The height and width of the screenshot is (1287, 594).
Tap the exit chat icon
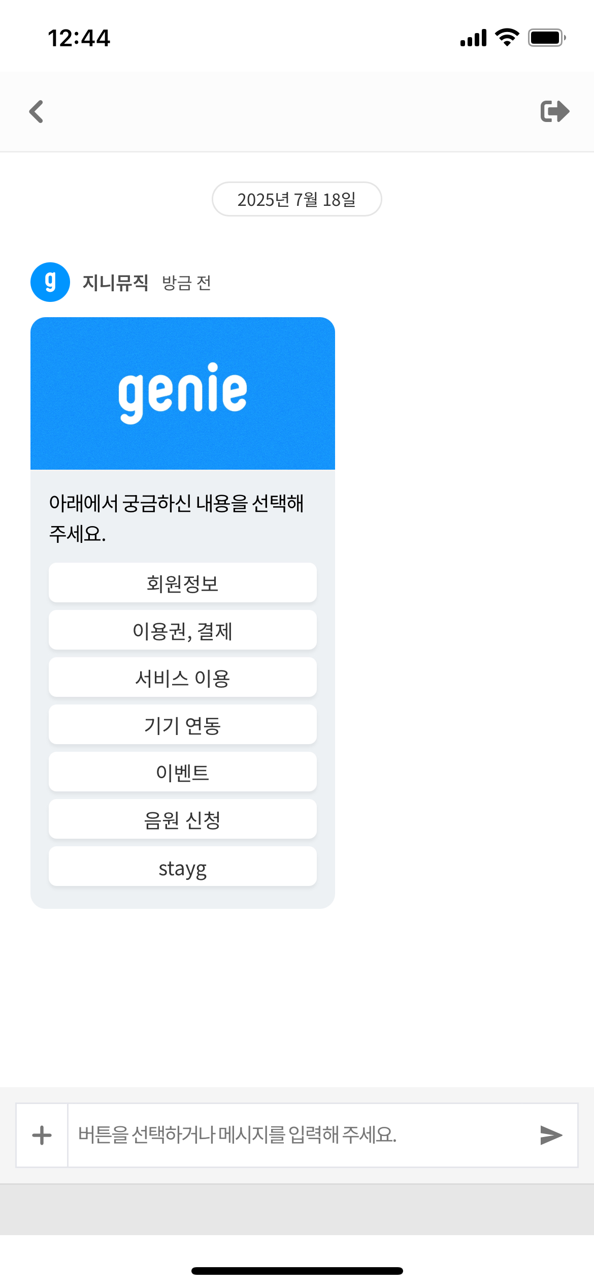tap(554, 112)
